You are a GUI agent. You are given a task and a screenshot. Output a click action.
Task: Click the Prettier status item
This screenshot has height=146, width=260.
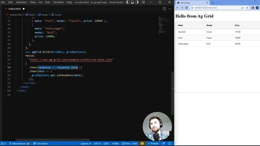pos(153,144)
